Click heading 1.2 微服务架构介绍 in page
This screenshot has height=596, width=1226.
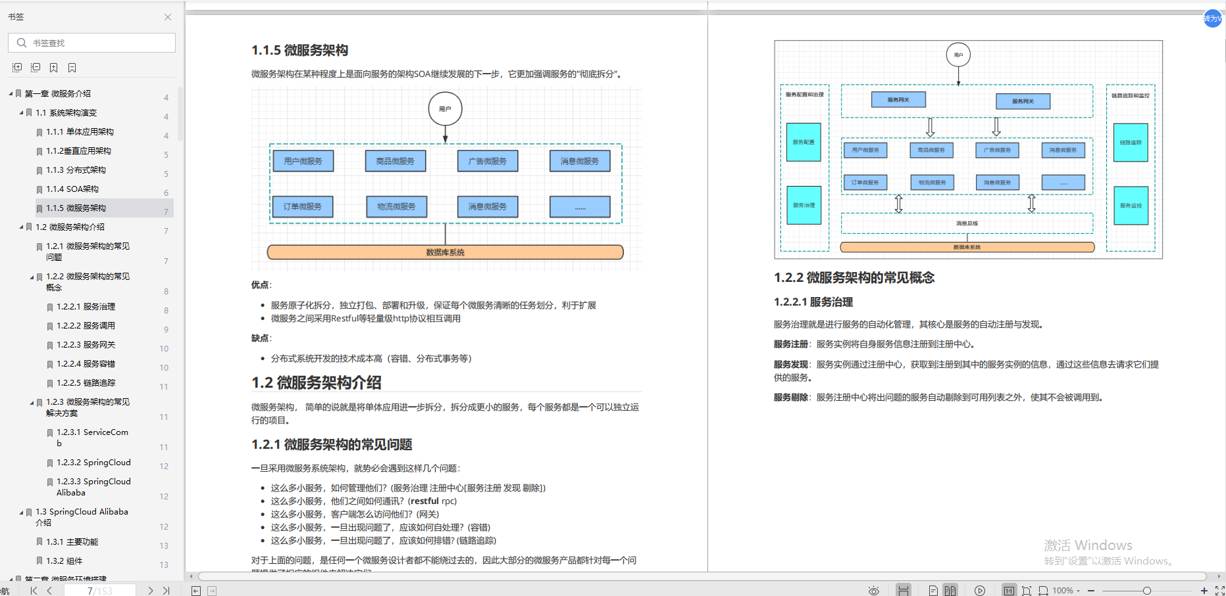(317, 382)
